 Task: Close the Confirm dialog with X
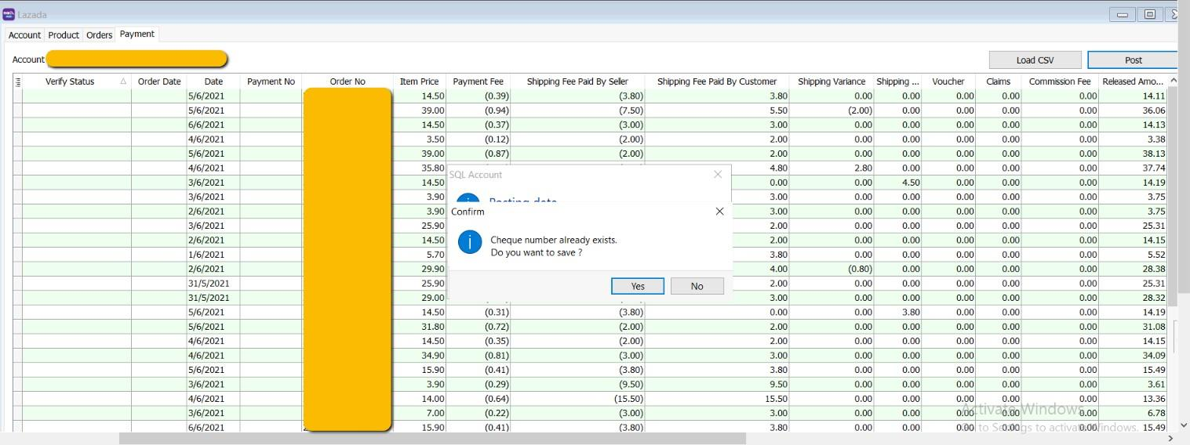point(720,212)
